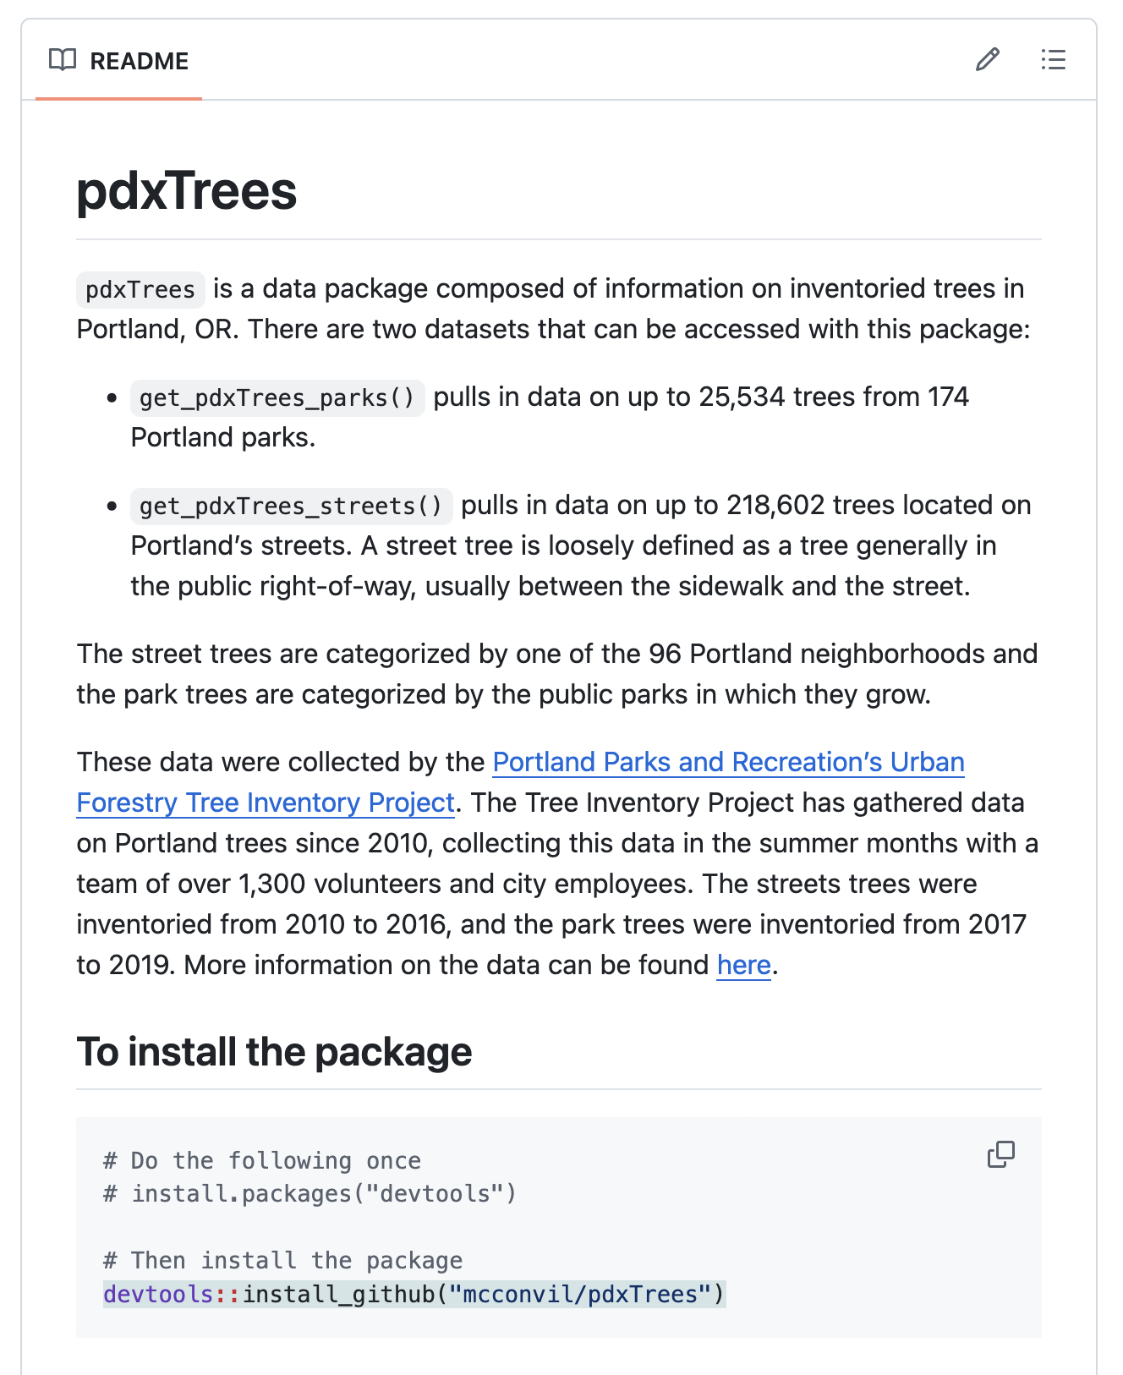Open Portland Parks and Recreation's Urban Forestry link

[728, 762]
